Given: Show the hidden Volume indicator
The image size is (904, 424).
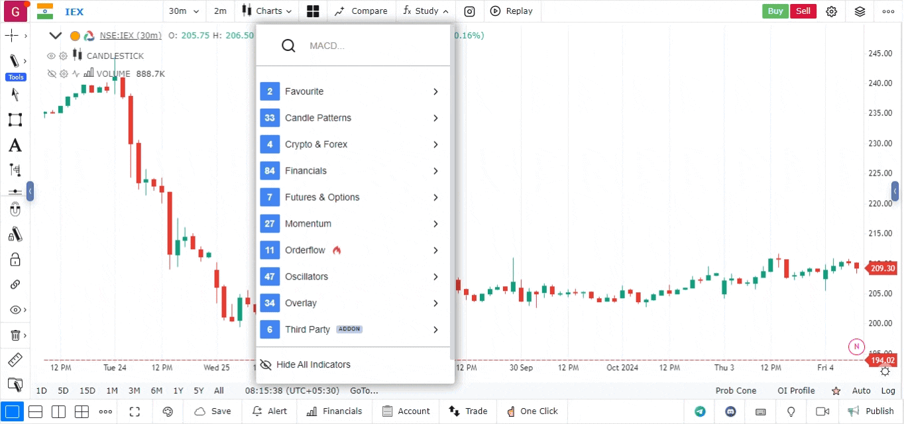Looking at the screenshot, I should click(x=51, y=74).
